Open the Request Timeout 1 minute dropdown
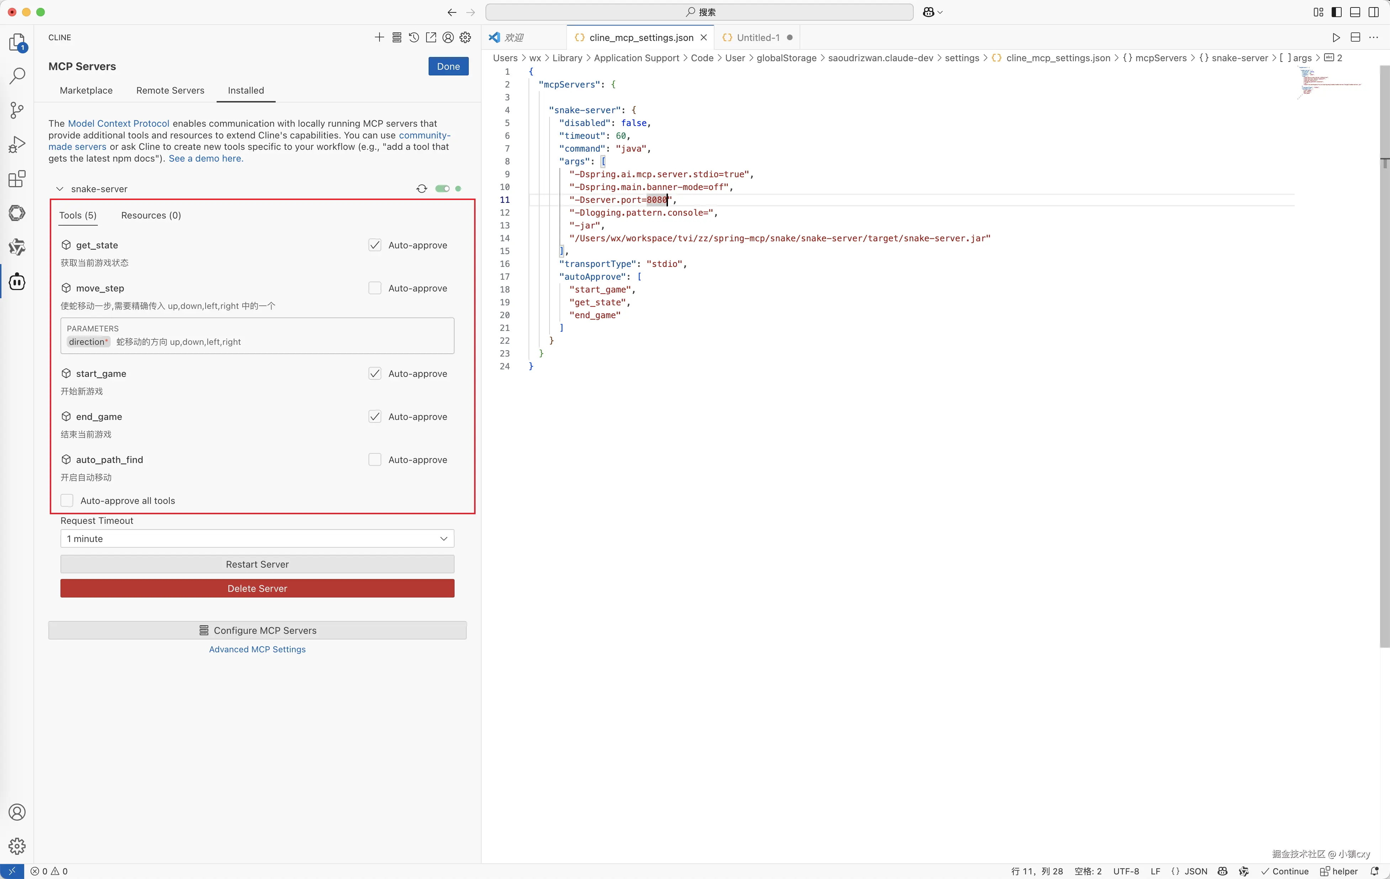 257,538
